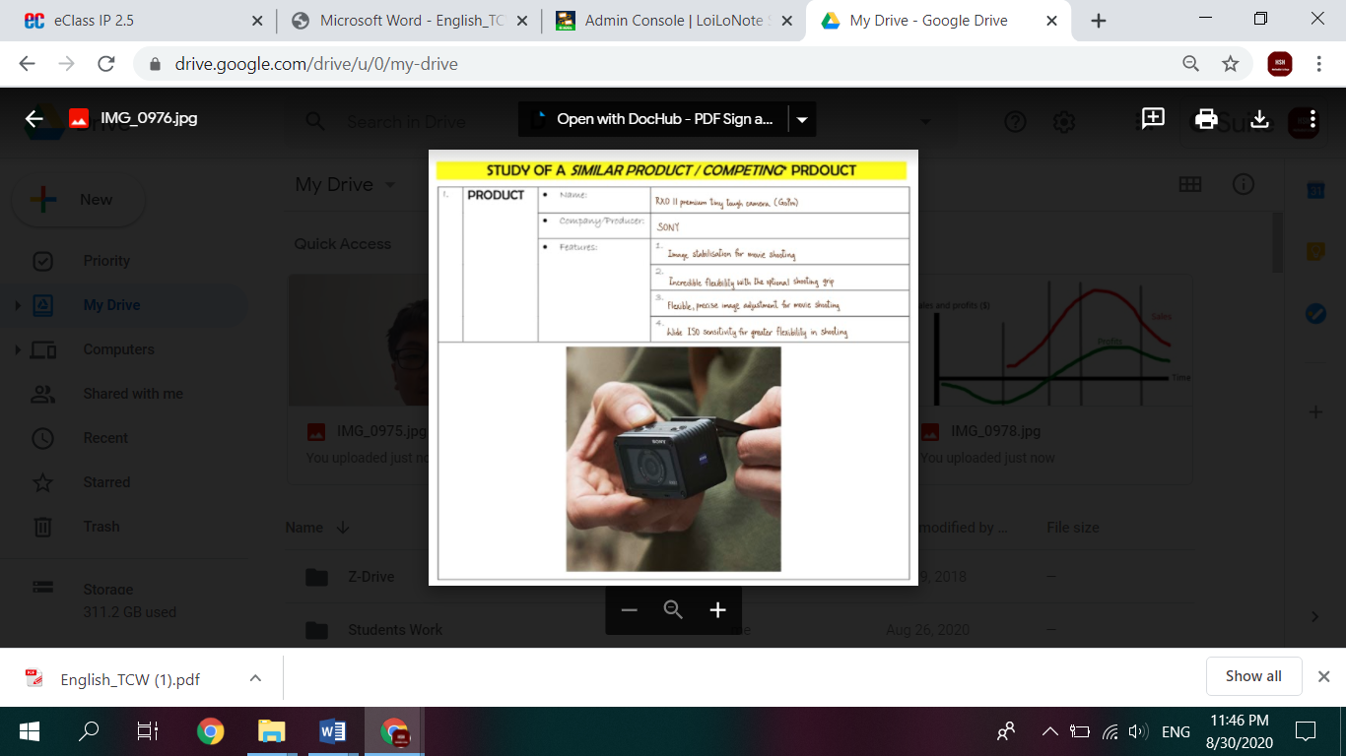Go forward in Chrome browser

tap(66, 64)
